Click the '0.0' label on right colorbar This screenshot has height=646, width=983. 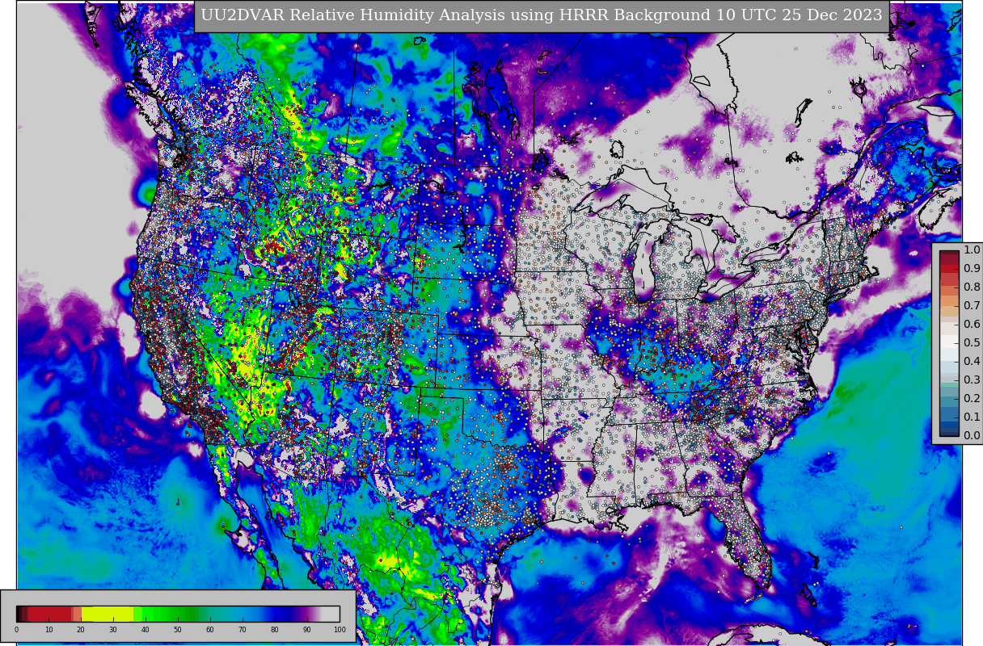972,436
